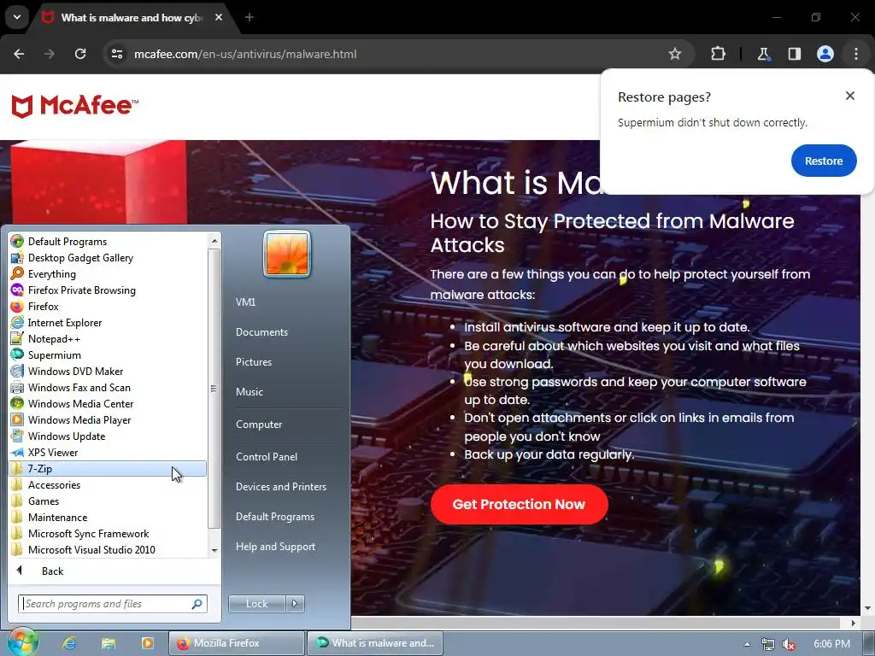Click the muted volume tray icon

tap(789, 644)
